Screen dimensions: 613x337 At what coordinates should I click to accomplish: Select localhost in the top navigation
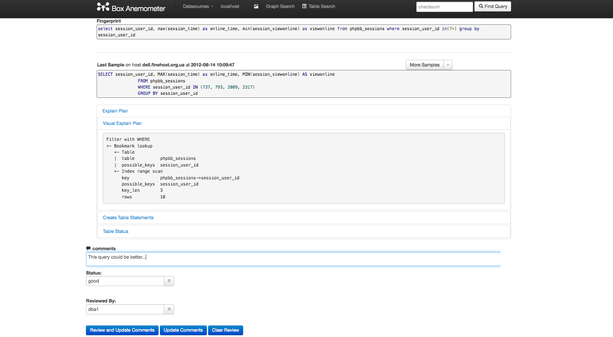pyautogui.click(x=230, y=7)
